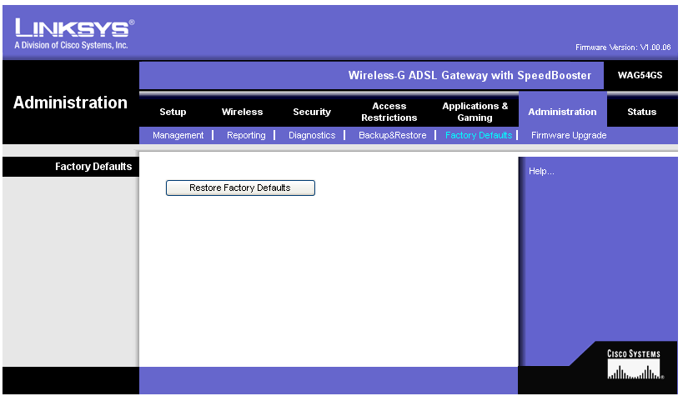
Task: Click the Restore Factory Defaults button
Action: coord(240,188)
